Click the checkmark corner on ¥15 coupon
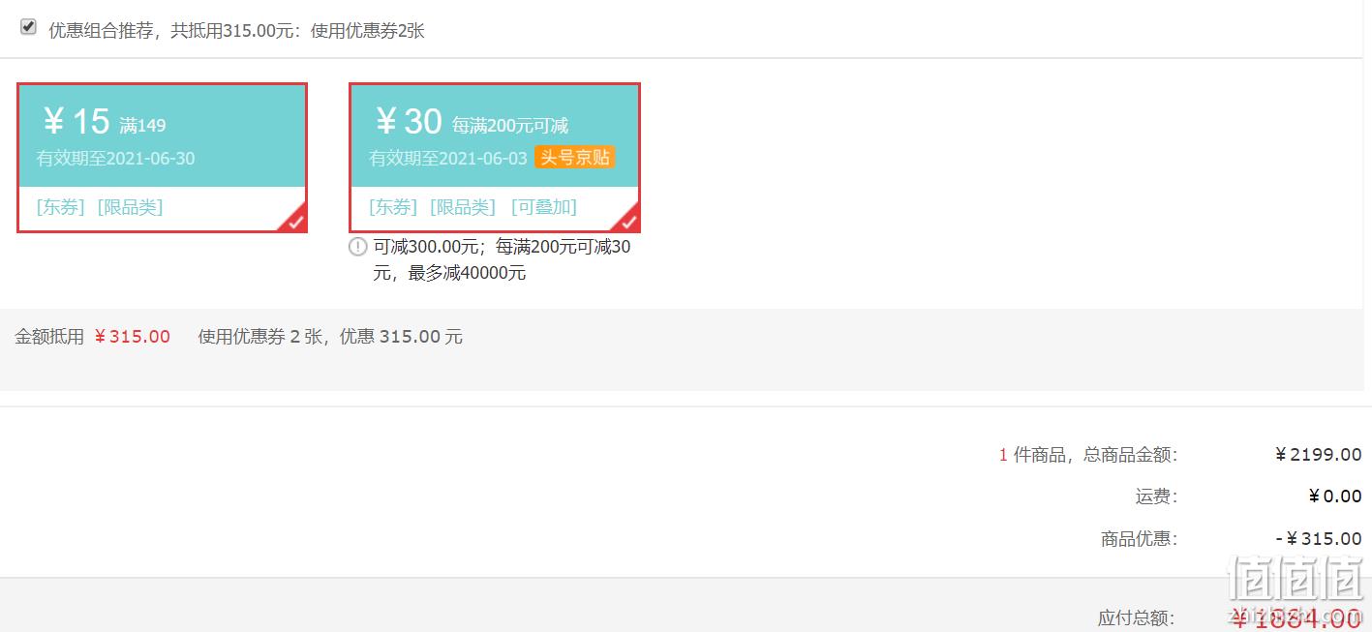Viewport: 1372px width, 632px height. (x=293, y=220)
